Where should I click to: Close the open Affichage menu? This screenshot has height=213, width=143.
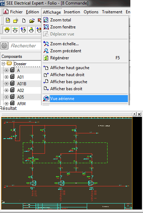(x=52, y=12)
